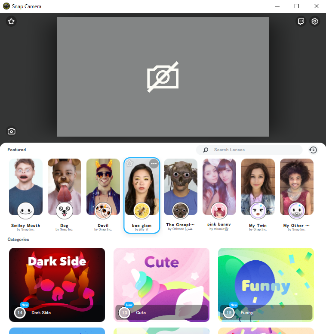The height and width of the screenshot is (334, 326).
Task: Close the Snap Camera window
Action: 317,6
